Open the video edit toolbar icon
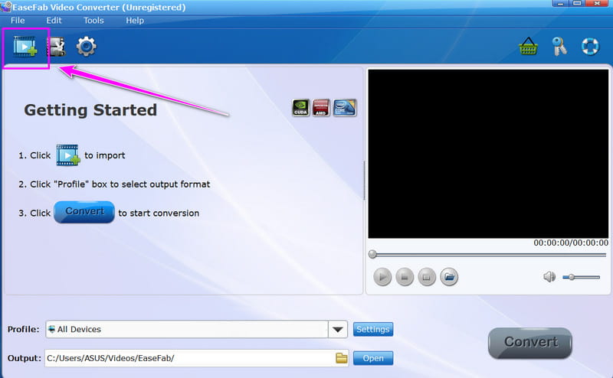Viewport: 613px width, 378px height. [56, 47]
